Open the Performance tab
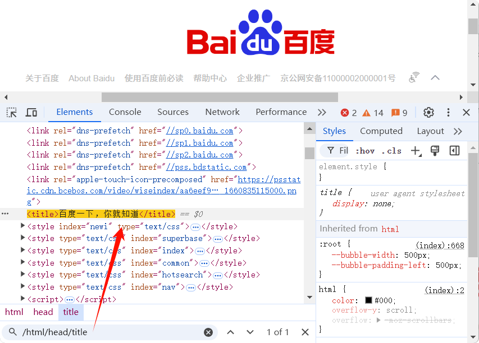 coord(281,112)
